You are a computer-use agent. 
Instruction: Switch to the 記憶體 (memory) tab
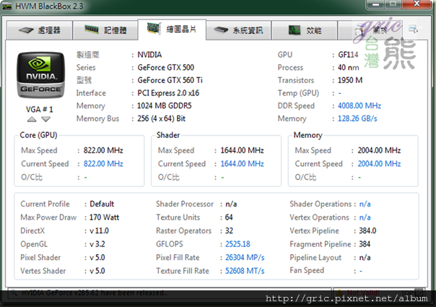105,30
